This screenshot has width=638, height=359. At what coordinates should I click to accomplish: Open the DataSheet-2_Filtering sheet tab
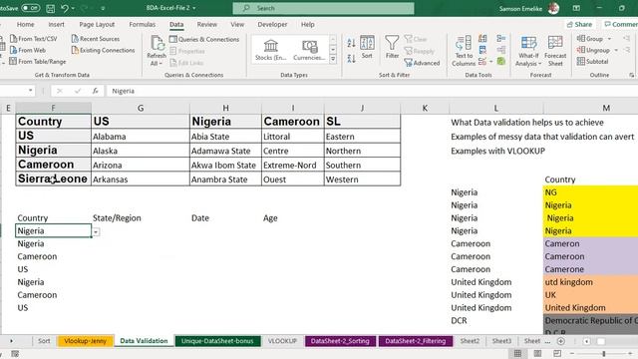pos(415,341)
